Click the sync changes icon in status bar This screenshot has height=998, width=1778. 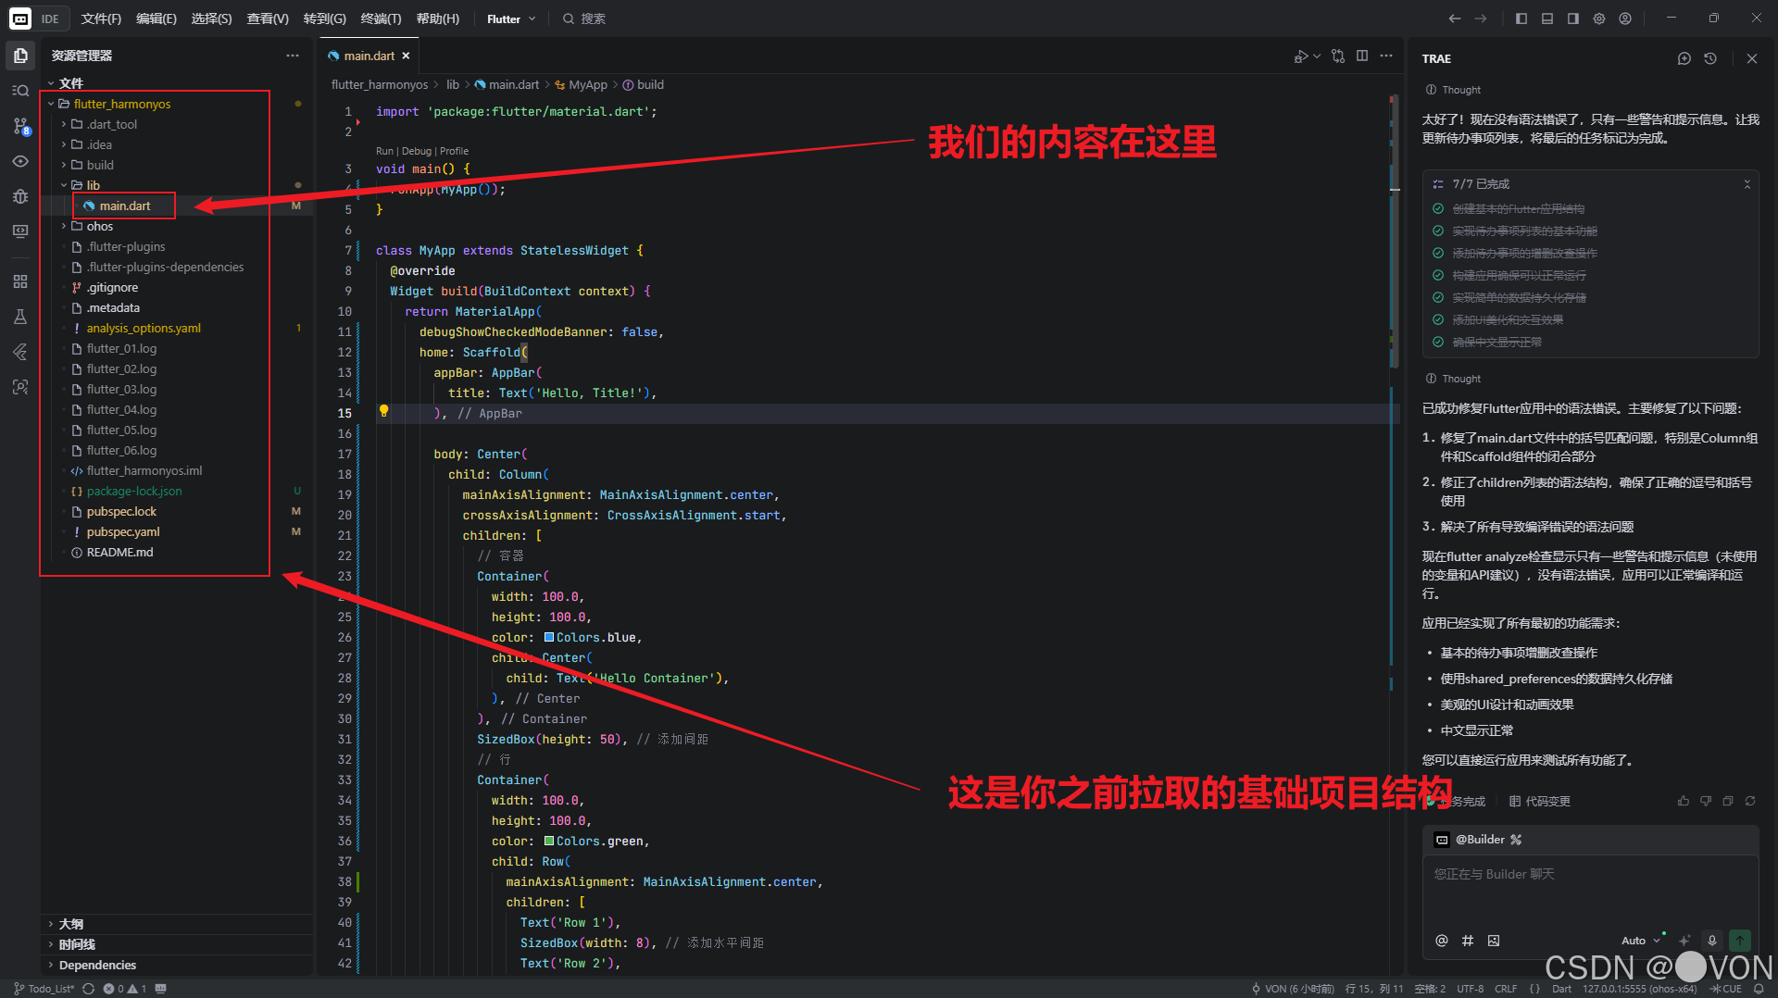[x=88, y=989]
